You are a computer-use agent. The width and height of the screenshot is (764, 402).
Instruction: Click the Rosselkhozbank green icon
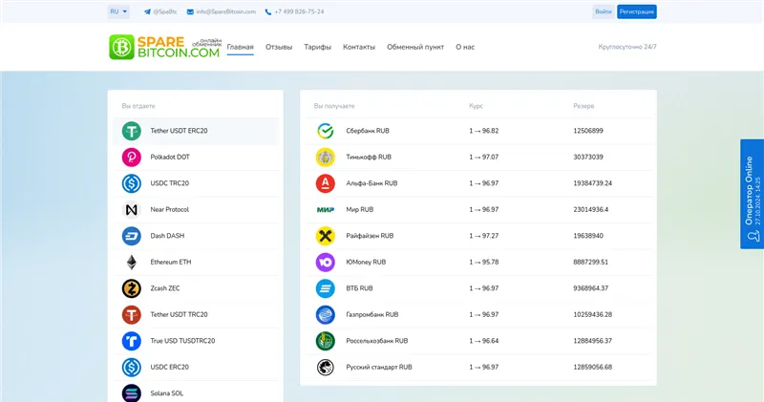tap(326, 341)
